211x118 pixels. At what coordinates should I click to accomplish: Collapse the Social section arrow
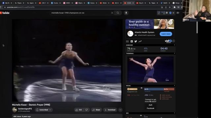pos(174,86)
